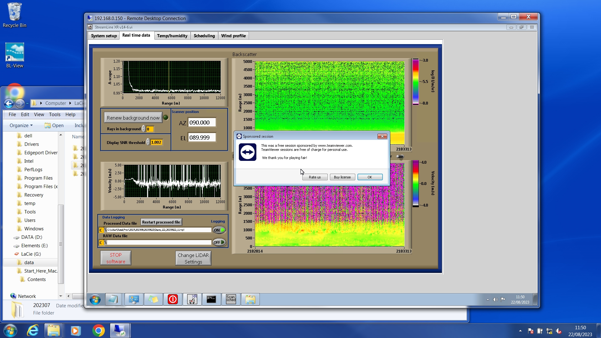Open the Temp/humidity tab
This screenshot has width=601, height=338.
172,36
